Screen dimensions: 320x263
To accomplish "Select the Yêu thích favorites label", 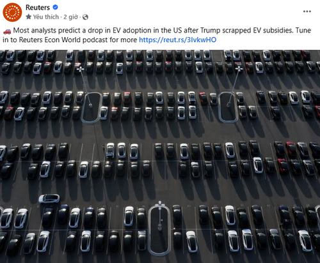I will (46, 17).
